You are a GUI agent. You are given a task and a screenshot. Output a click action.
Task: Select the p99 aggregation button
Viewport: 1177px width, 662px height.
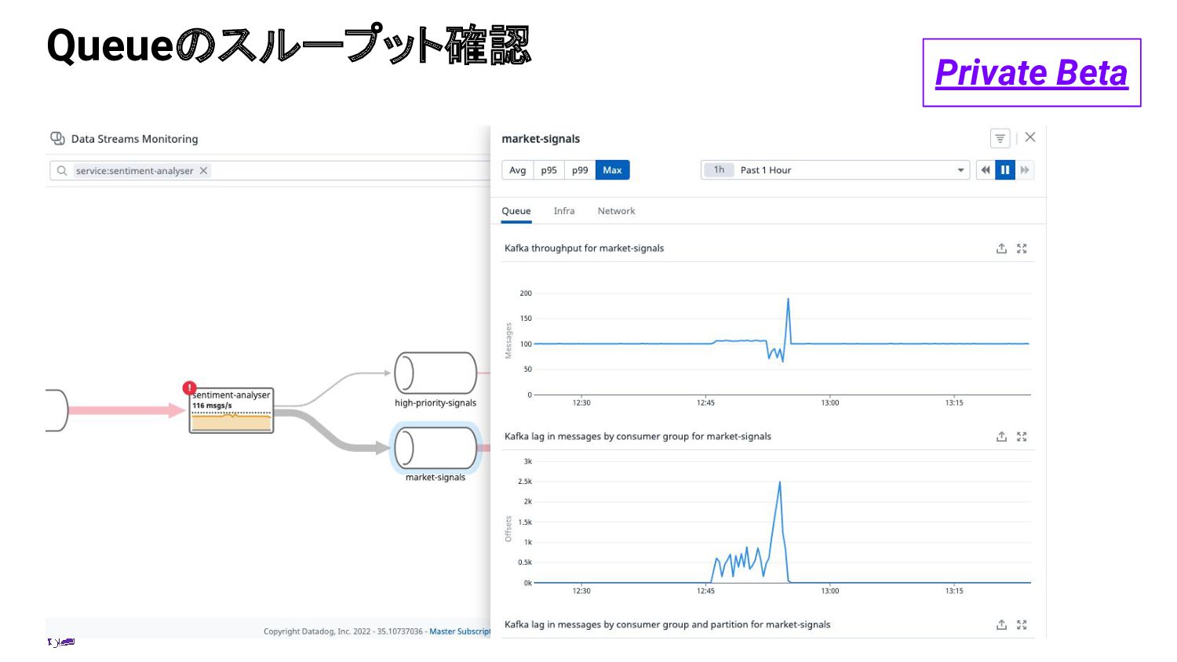tap(580, 170)
